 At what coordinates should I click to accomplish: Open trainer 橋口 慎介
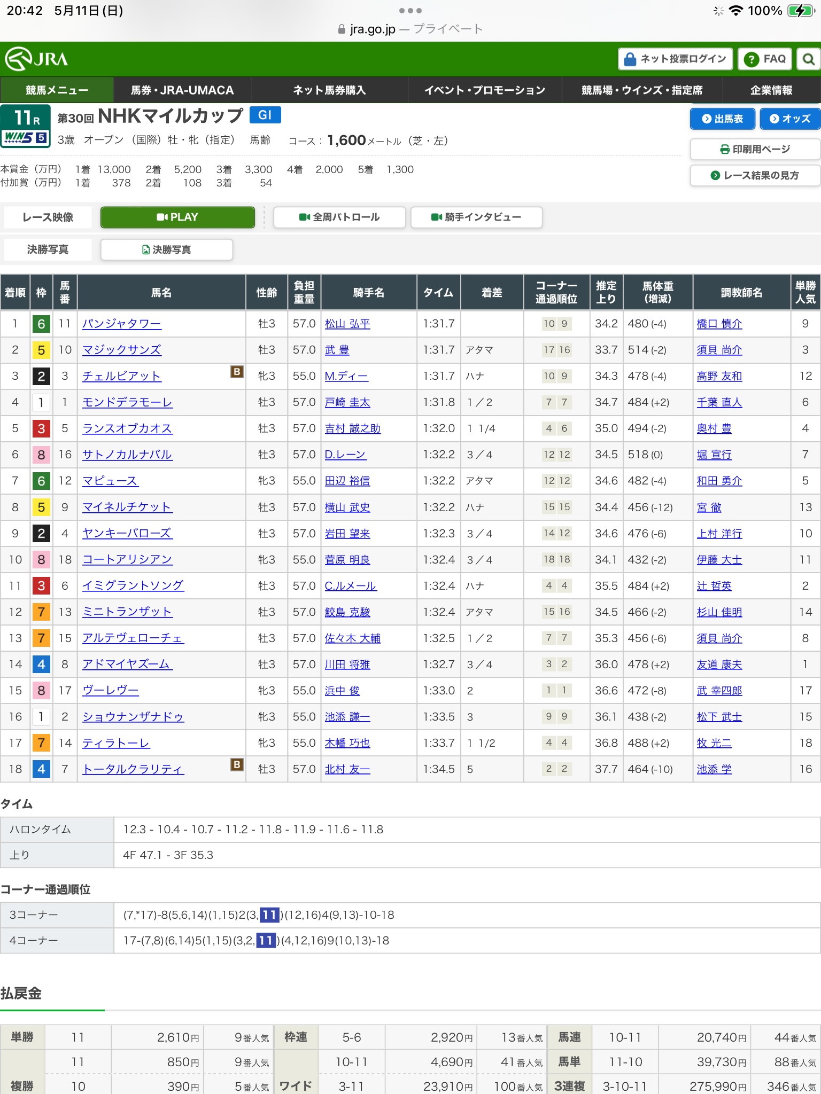point(719,324)
